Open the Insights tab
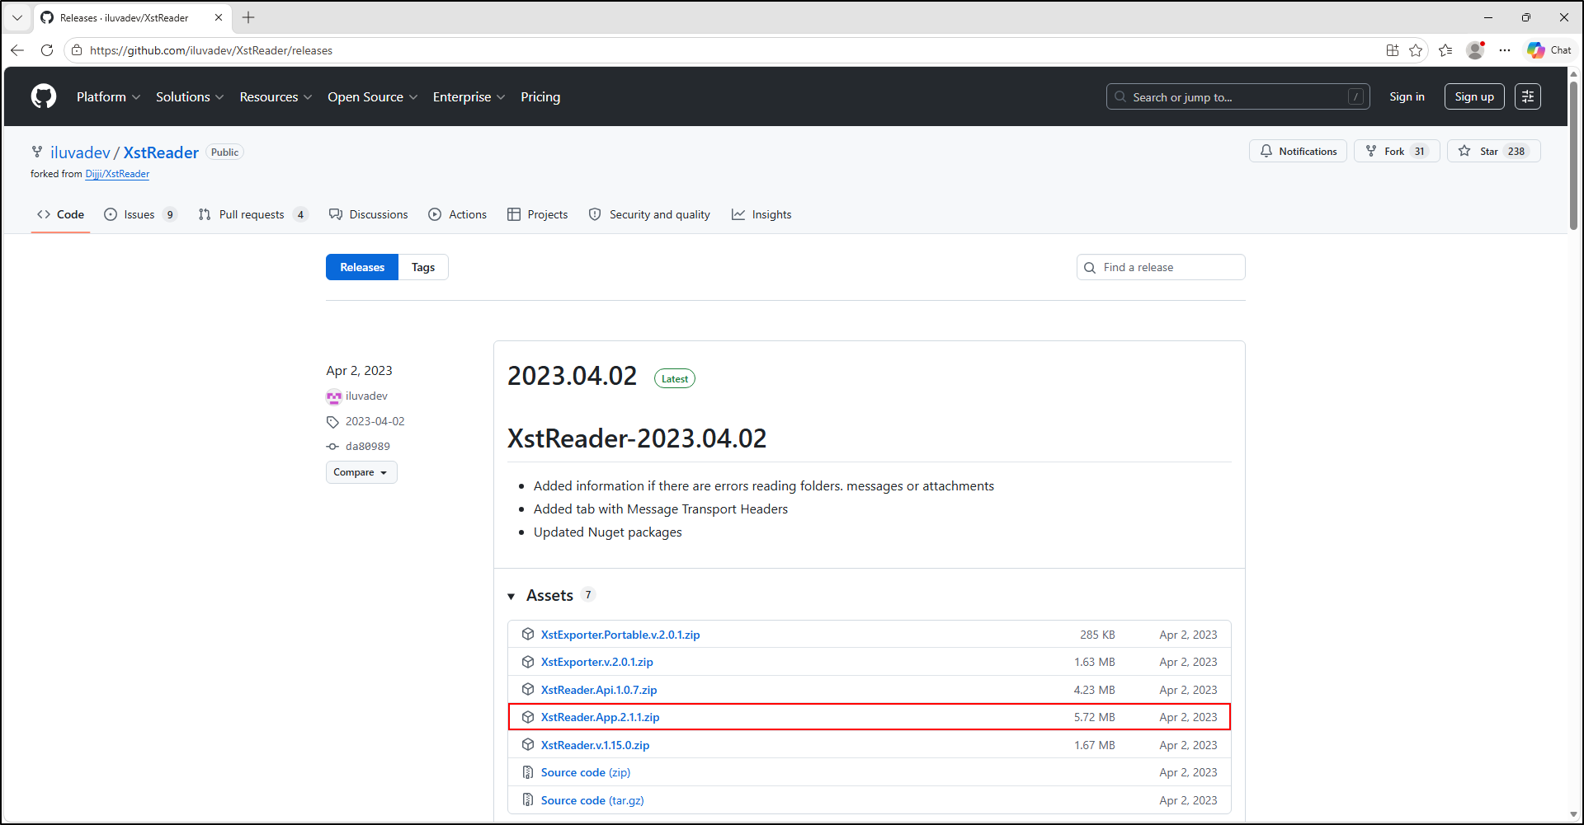 (761, 214)
